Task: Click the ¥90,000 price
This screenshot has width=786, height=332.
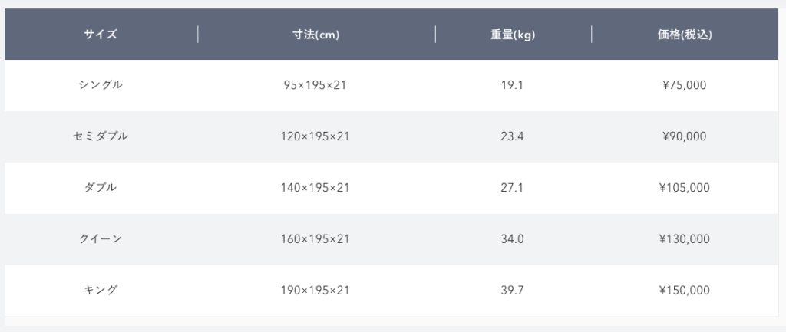Action: point(684,136)
